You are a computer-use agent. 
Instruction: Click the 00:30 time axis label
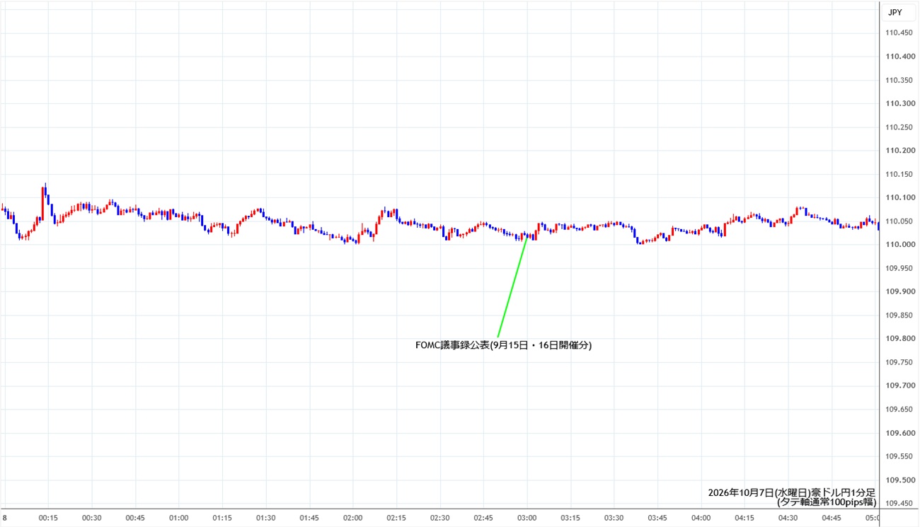coord(91,518)
